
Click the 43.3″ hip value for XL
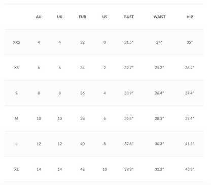190,169
